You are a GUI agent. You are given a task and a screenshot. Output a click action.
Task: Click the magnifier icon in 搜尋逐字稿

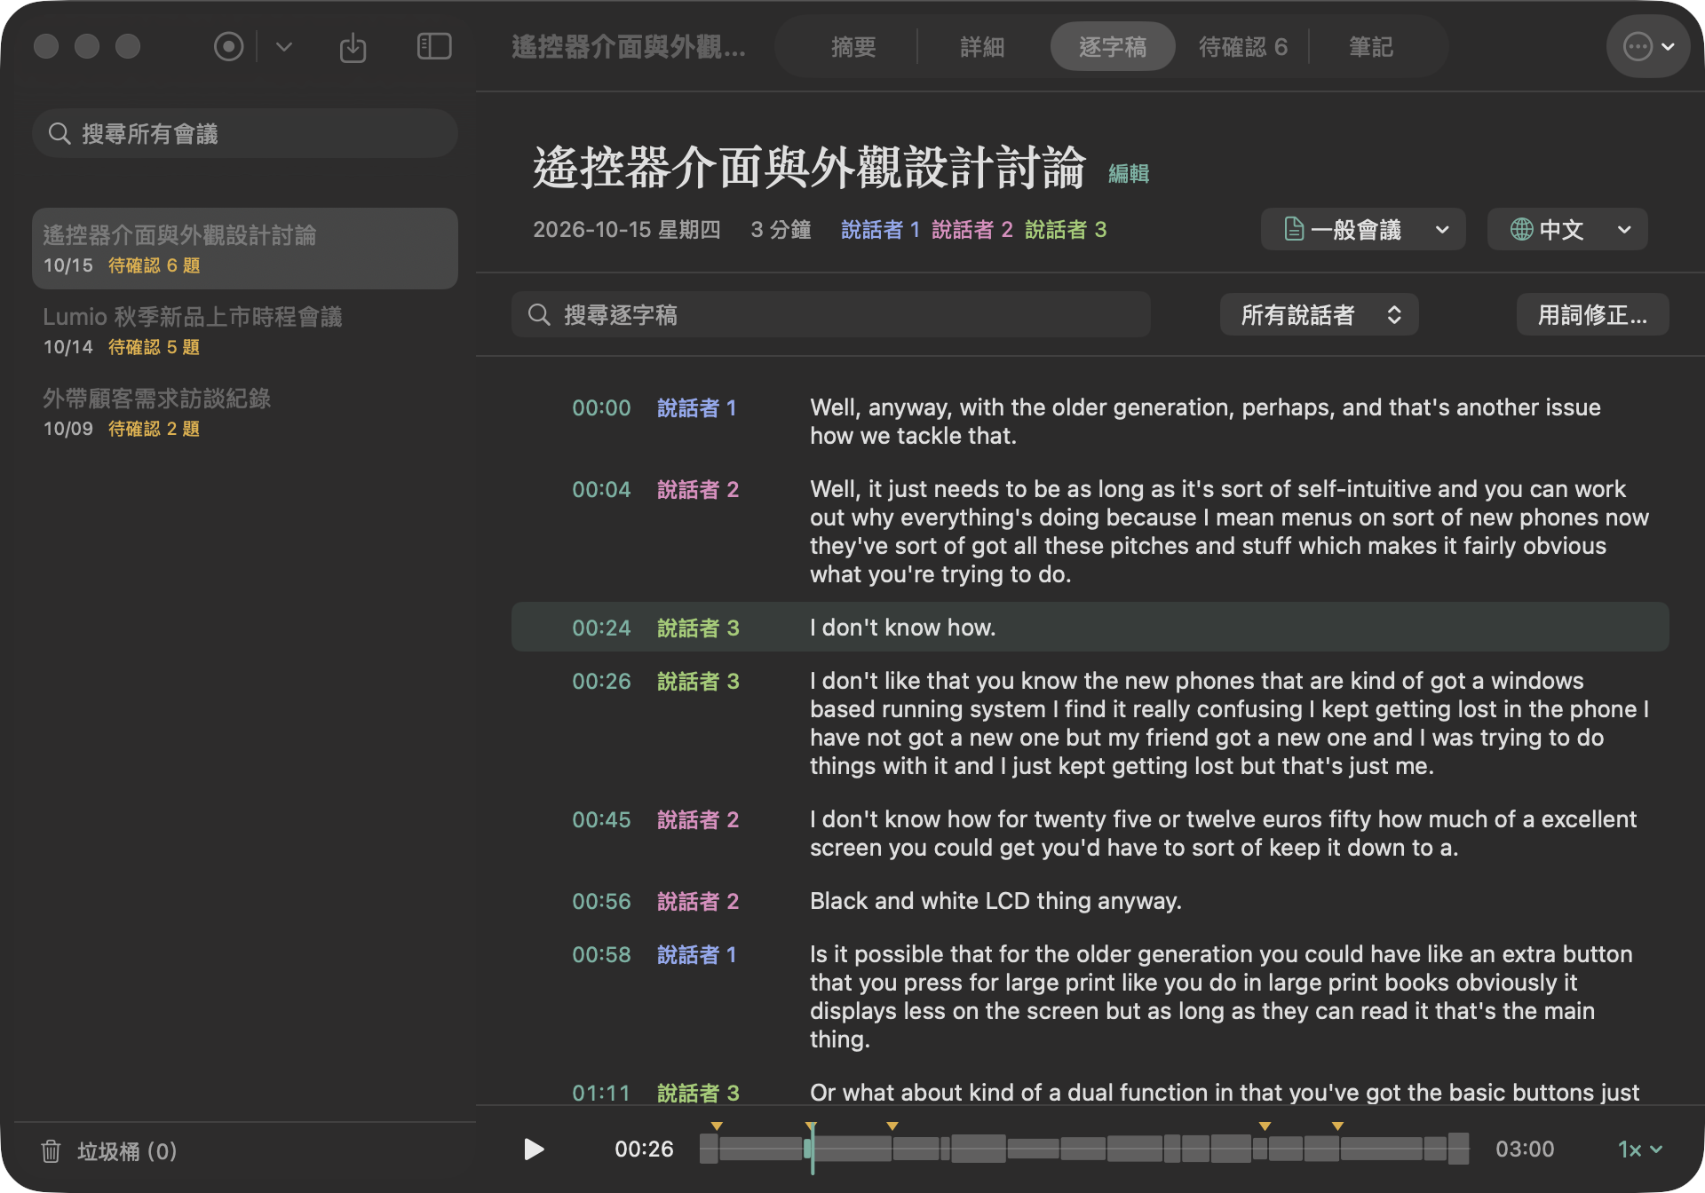click(x=539, y=315)
